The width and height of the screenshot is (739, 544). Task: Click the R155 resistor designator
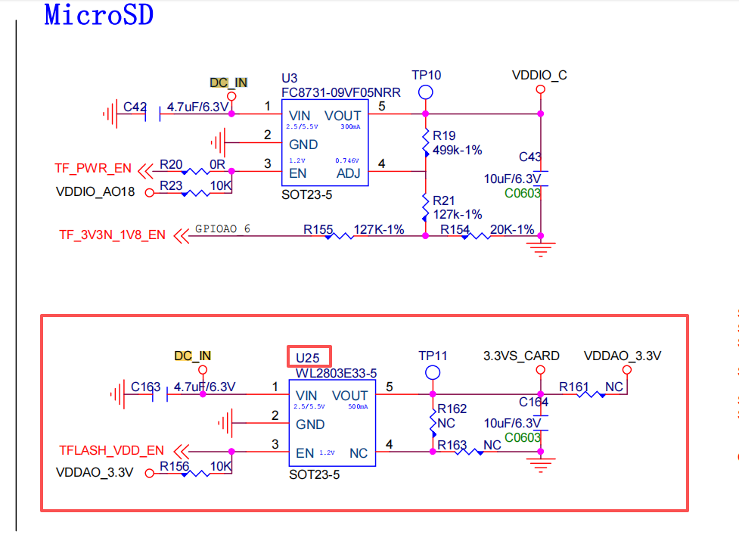318,229
